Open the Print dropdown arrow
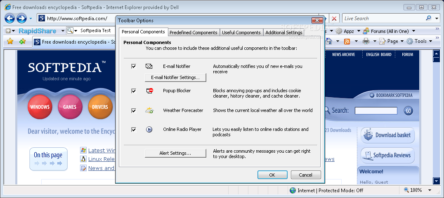The width and height of the screenshot is (444, 198). coord(375,42)
